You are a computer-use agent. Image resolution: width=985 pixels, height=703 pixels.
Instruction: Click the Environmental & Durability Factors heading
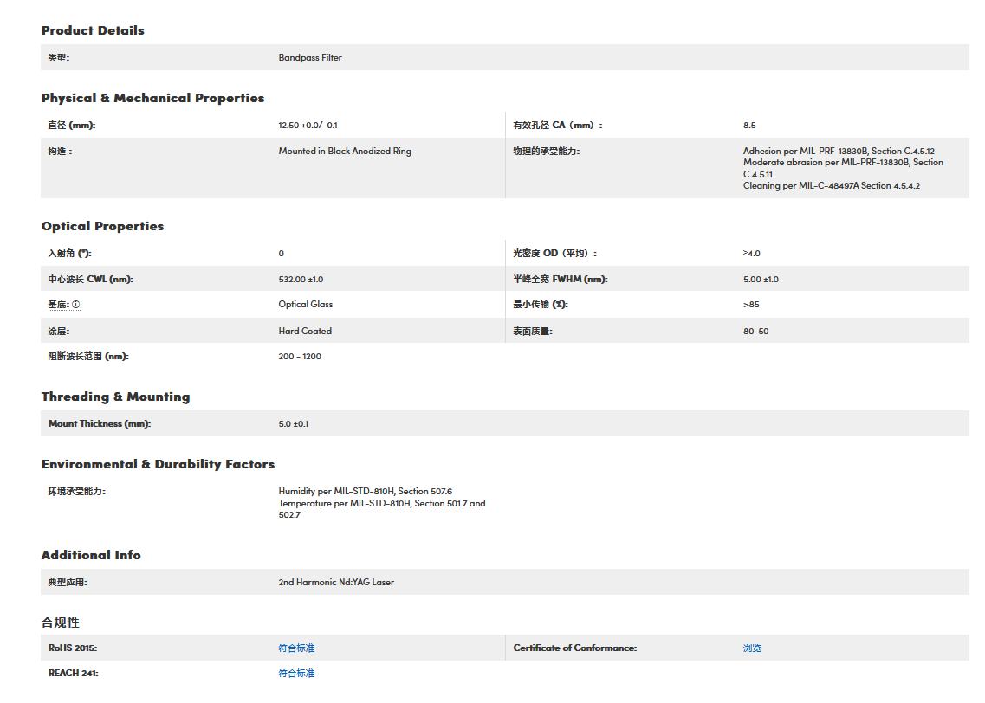tap(158, 464)
